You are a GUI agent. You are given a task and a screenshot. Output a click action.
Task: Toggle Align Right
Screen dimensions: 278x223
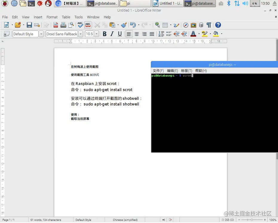coord(144,34)
